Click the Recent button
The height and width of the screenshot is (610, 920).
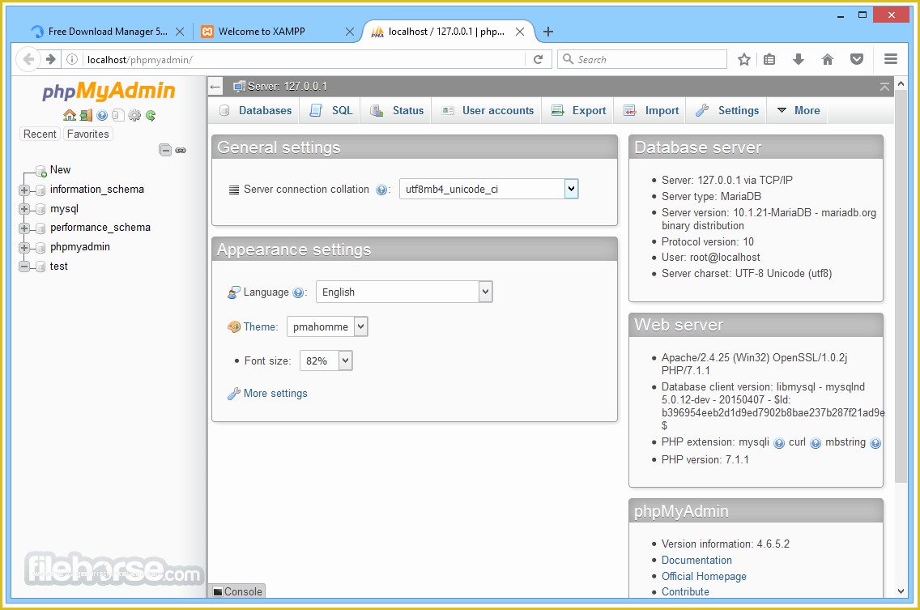point(40,134)
